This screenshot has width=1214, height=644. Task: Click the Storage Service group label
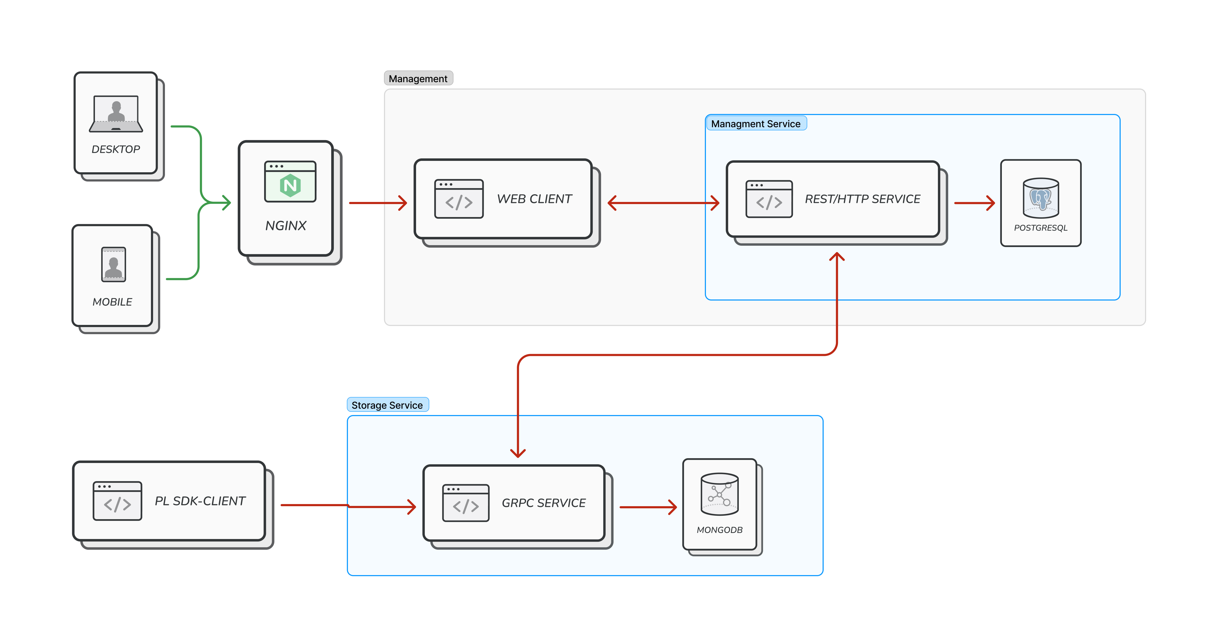(387, 405)
